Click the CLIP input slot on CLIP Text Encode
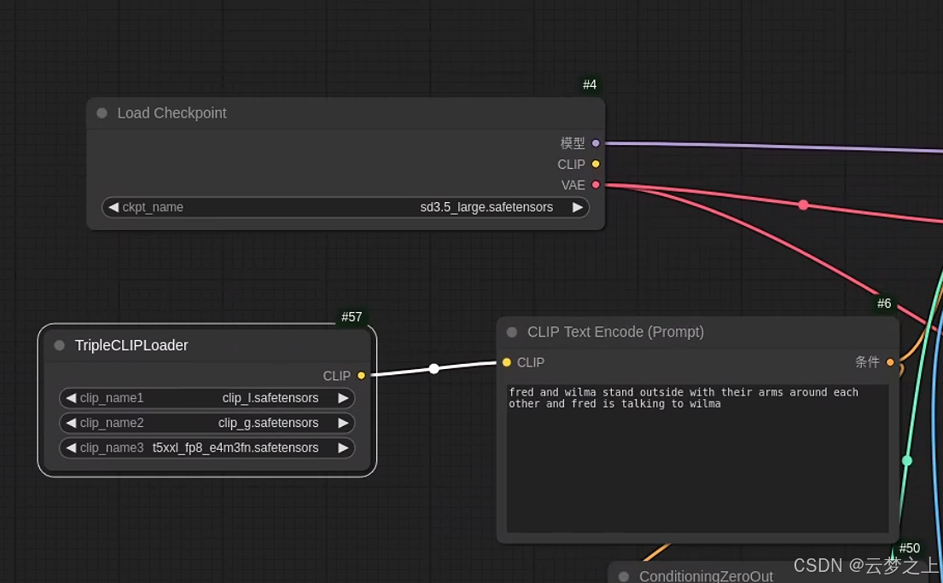943x583 pixels. click(x=507, y=362)
